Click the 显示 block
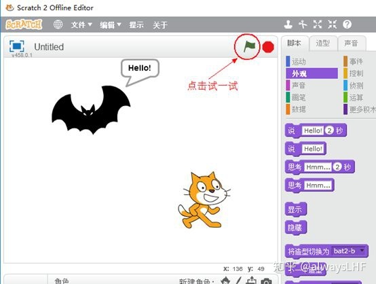Screen dimensions: 376x284 tap(296, 209)
